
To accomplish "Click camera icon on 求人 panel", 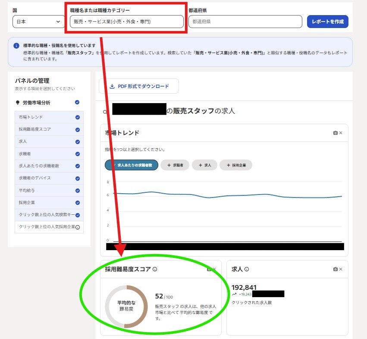I will click(x=335, y=269).
